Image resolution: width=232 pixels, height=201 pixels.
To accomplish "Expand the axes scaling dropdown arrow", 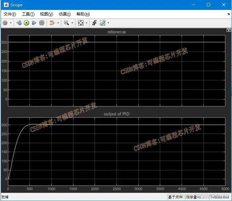I will click(x=87, y=23).
